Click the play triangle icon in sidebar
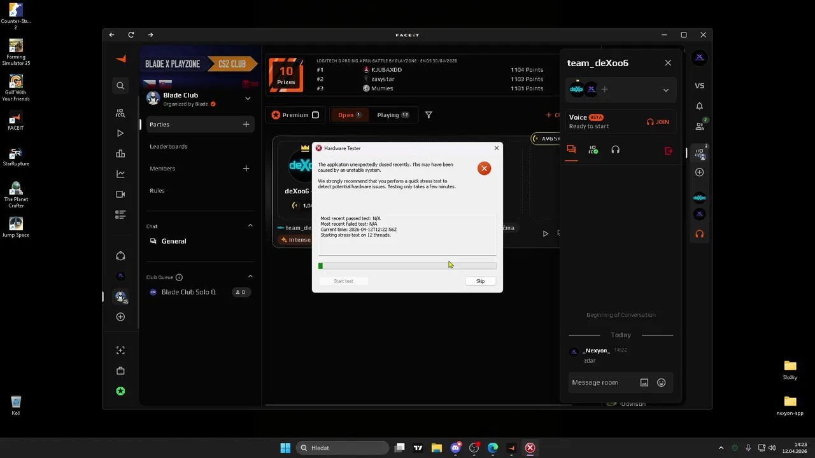Viewport: 815px width, 458px height. [x=120, y=133]
